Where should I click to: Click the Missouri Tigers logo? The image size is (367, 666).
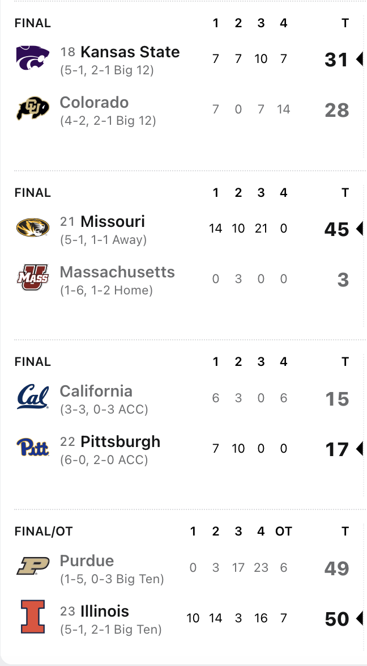click(x=33, y=228)
